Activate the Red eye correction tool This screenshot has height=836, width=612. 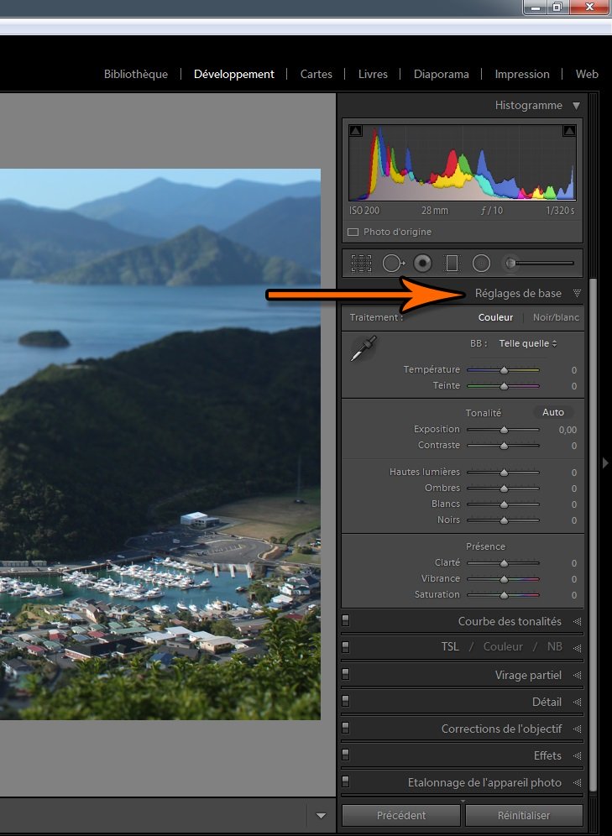pos(422,263)
